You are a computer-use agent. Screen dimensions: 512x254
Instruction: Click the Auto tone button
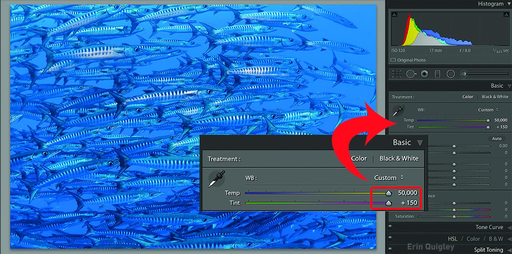pos(496,139)
